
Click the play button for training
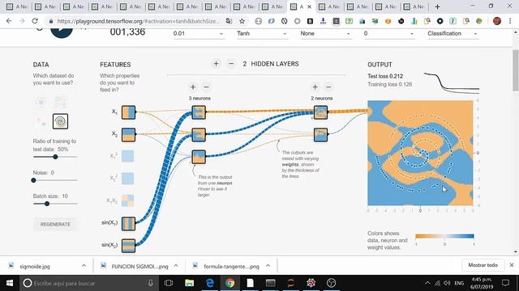[62, 32]
